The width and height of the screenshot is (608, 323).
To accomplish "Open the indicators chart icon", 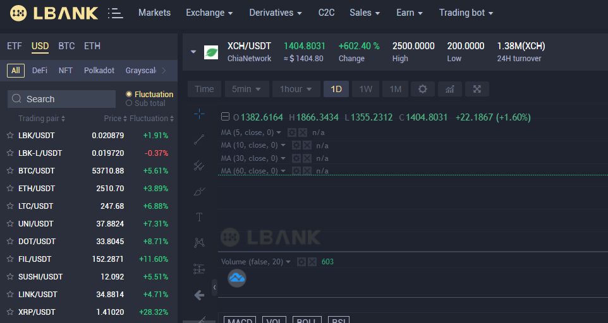I will coord(450,89).
